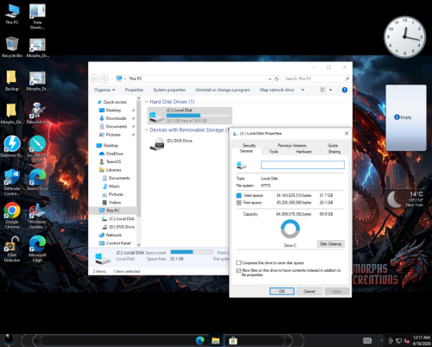This screenshot has height=347, width=432.
Task: Launch Google Chrome desktop shortcut
Action: [12, 216]
